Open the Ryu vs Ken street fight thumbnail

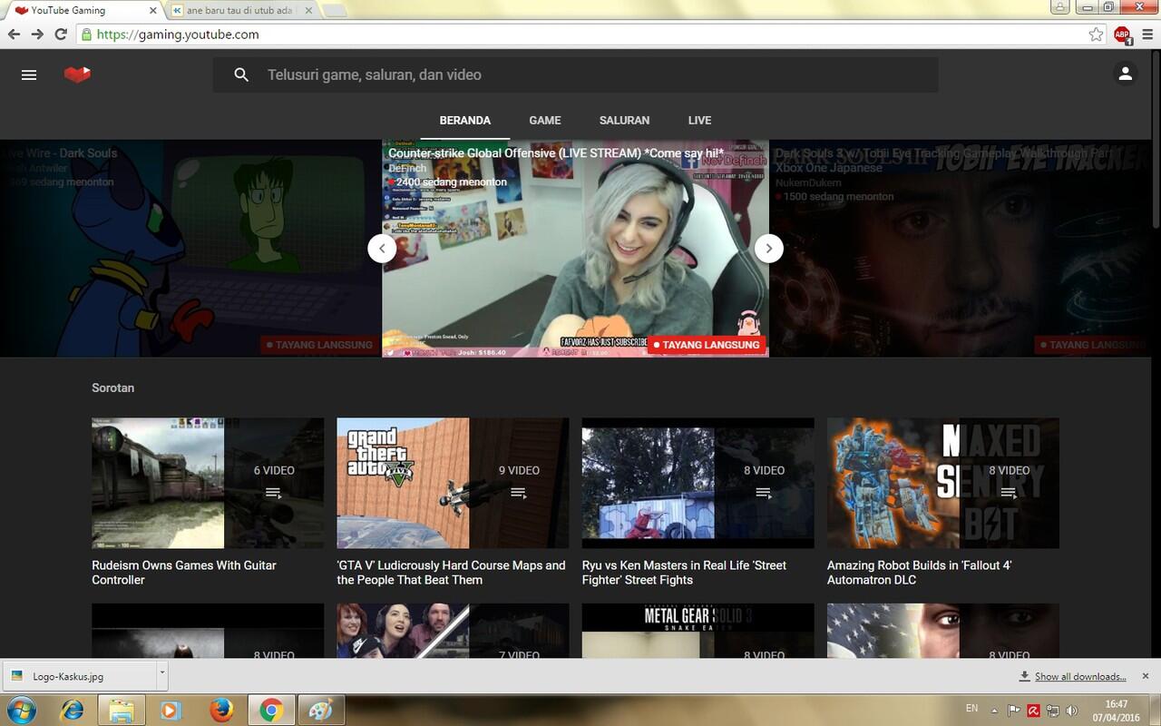(x=698, y=483)
